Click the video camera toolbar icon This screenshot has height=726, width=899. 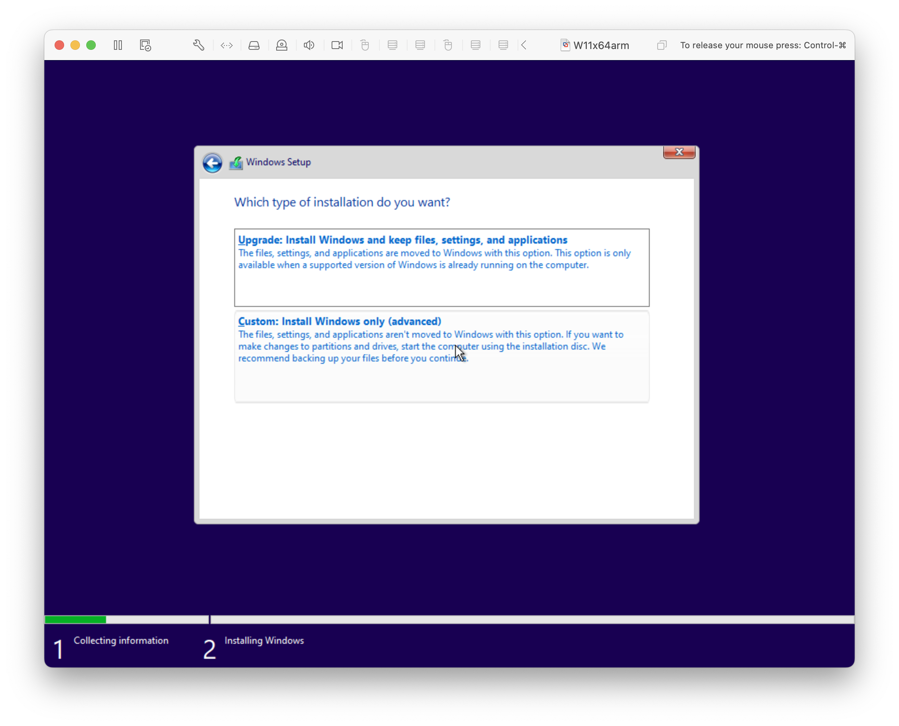pos(337,45)
